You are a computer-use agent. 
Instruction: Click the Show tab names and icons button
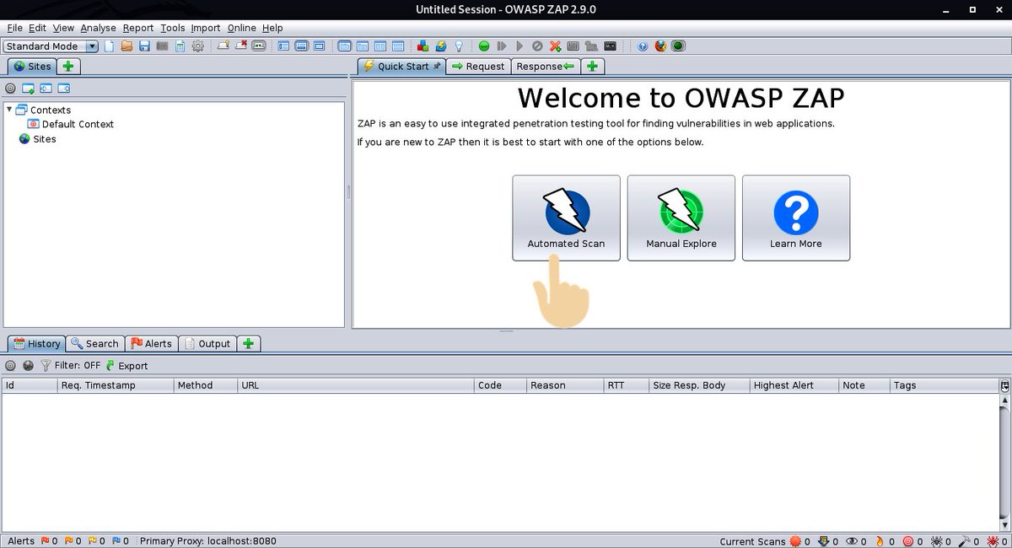click(x=258, y=46)
